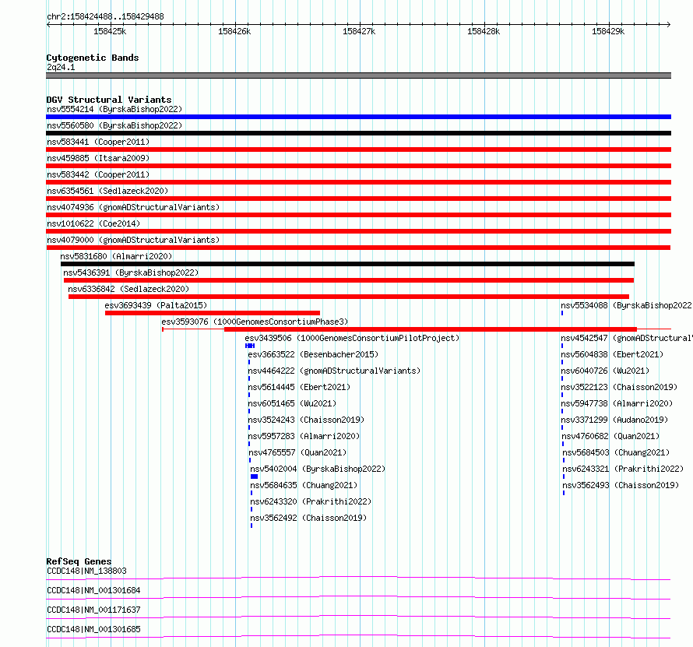Click chr2:158424488..158429488 coordinates label
This screenshot has width=693, height=647.
click(x=105, y=17)
